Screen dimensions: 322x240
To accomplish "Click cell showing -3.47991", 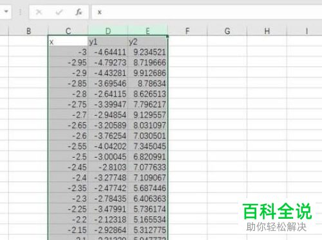I will (x=108, y=209).
